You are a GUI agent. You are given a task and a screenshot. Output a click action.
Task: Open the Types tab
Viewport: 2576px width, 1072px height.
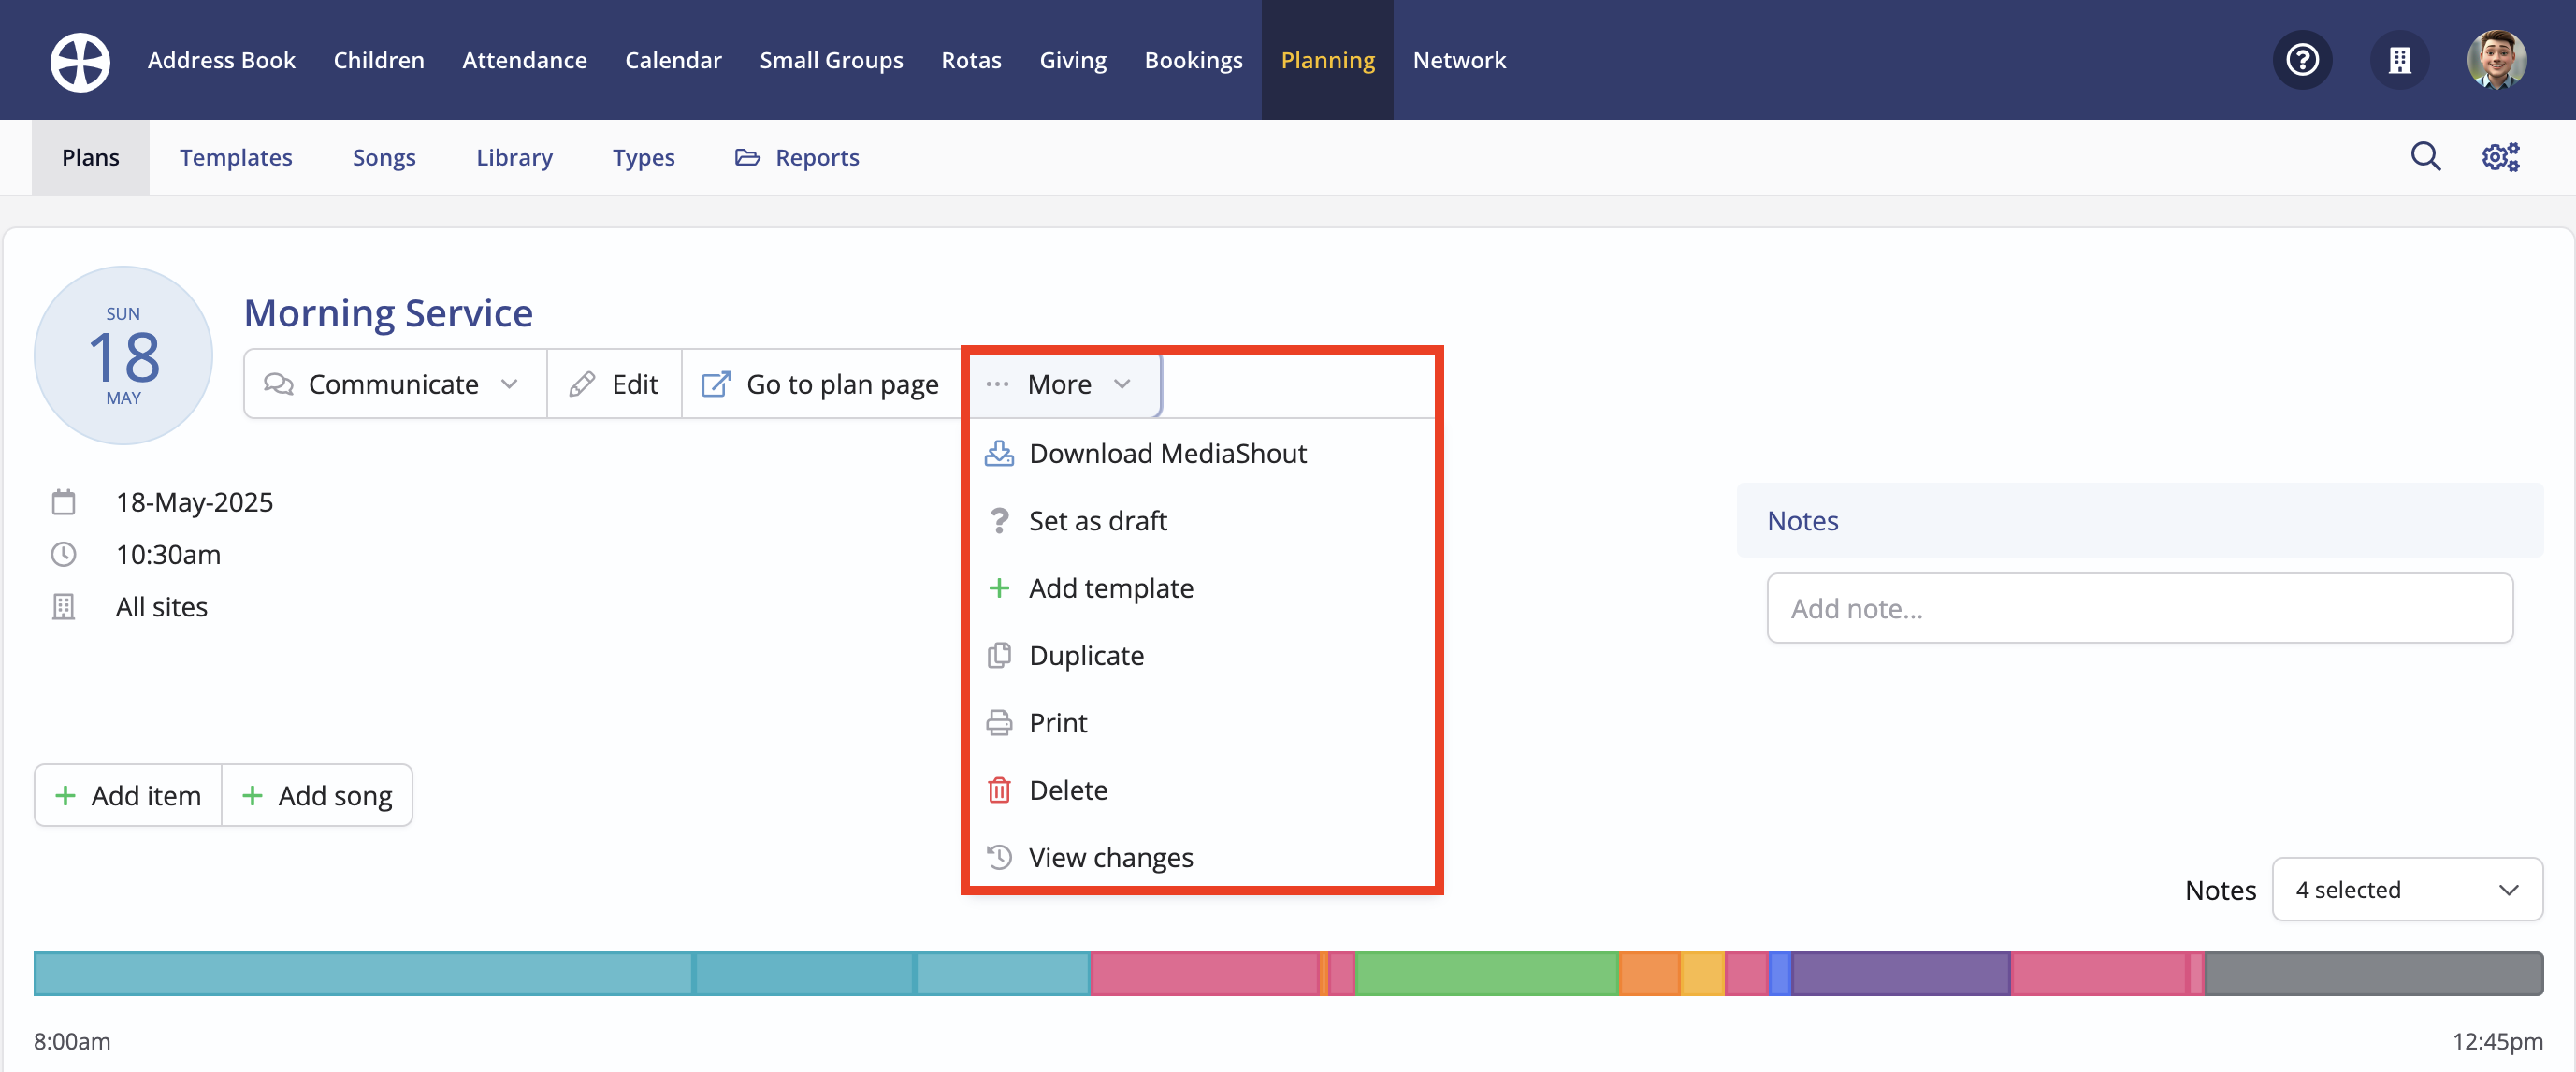(x=643, y=157)
